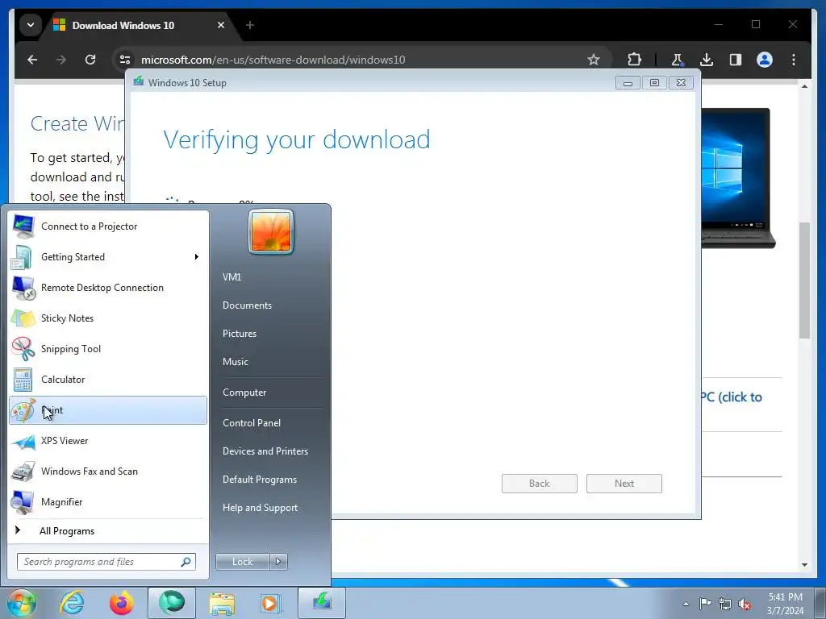Open VM1 user folder

(x=232, y=277)
